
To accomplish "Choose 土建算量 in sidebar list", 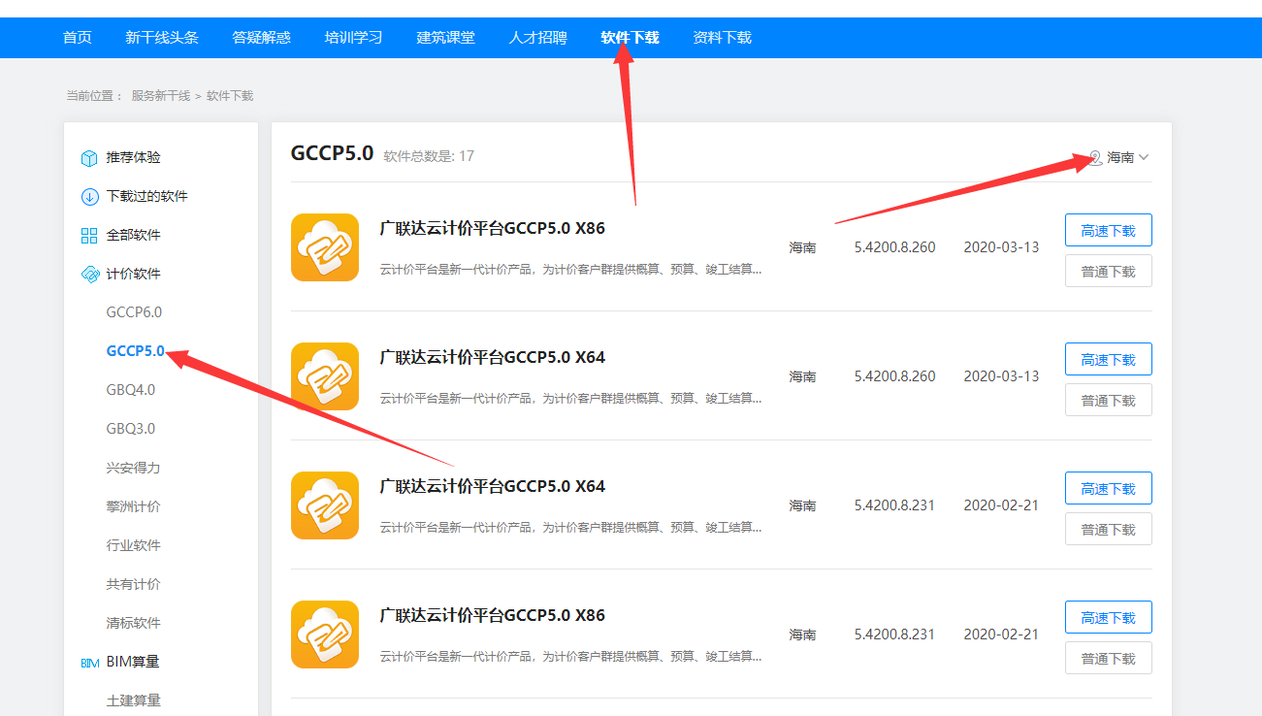I will [134, 700].
